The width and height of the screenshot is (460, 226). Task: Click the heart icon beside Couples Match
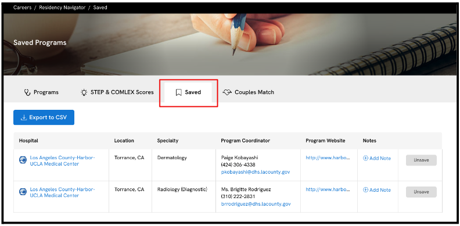tap(227, 92)
